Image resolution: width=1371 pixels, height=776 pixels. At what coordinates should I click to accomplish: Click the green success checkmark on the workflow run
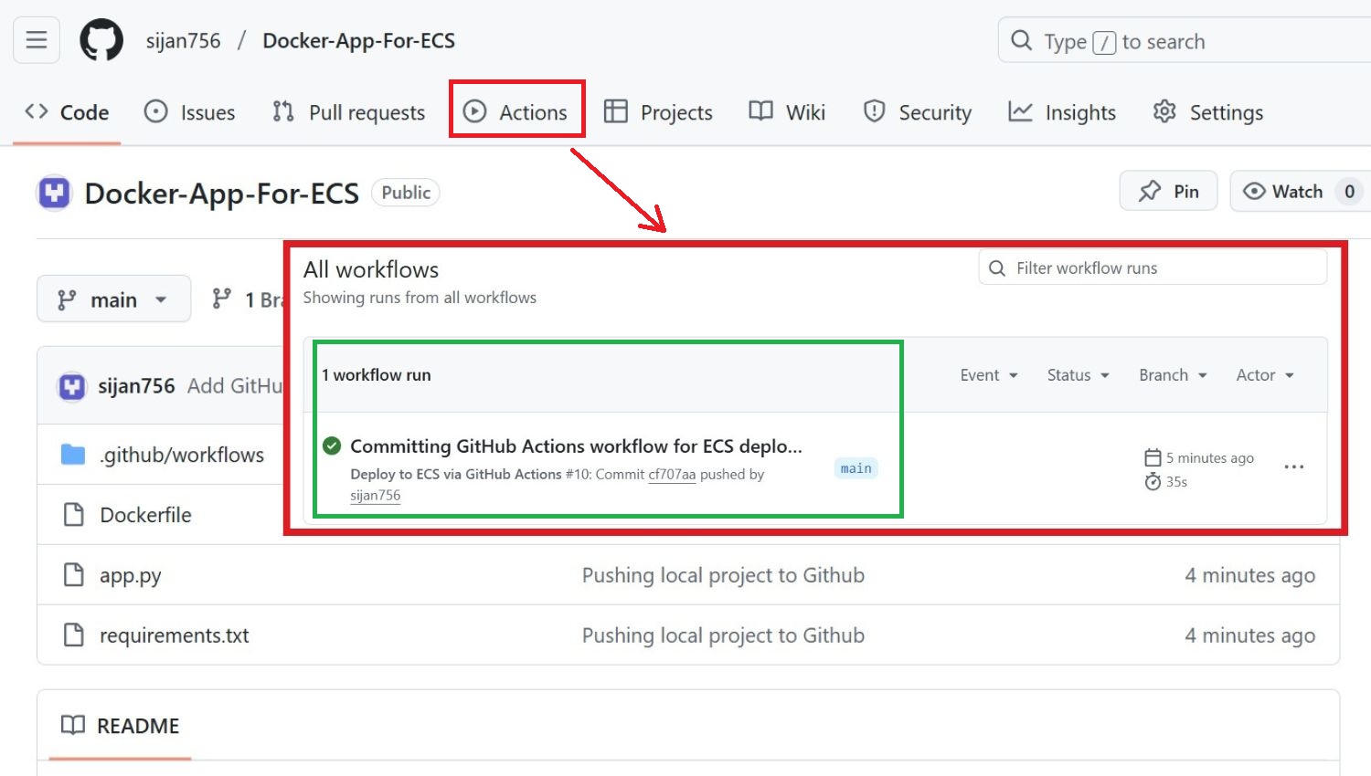point(332,446)
